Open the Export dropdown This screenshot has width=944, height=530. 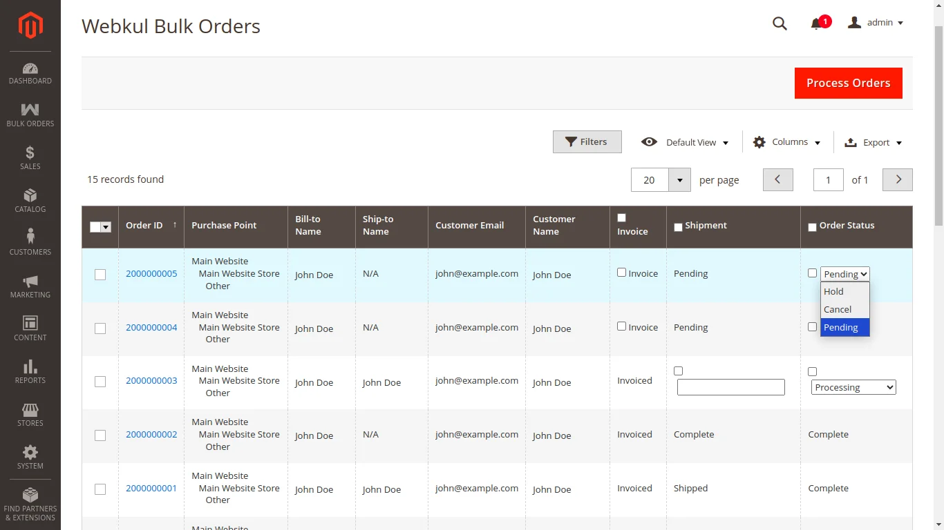coord(873,142)
